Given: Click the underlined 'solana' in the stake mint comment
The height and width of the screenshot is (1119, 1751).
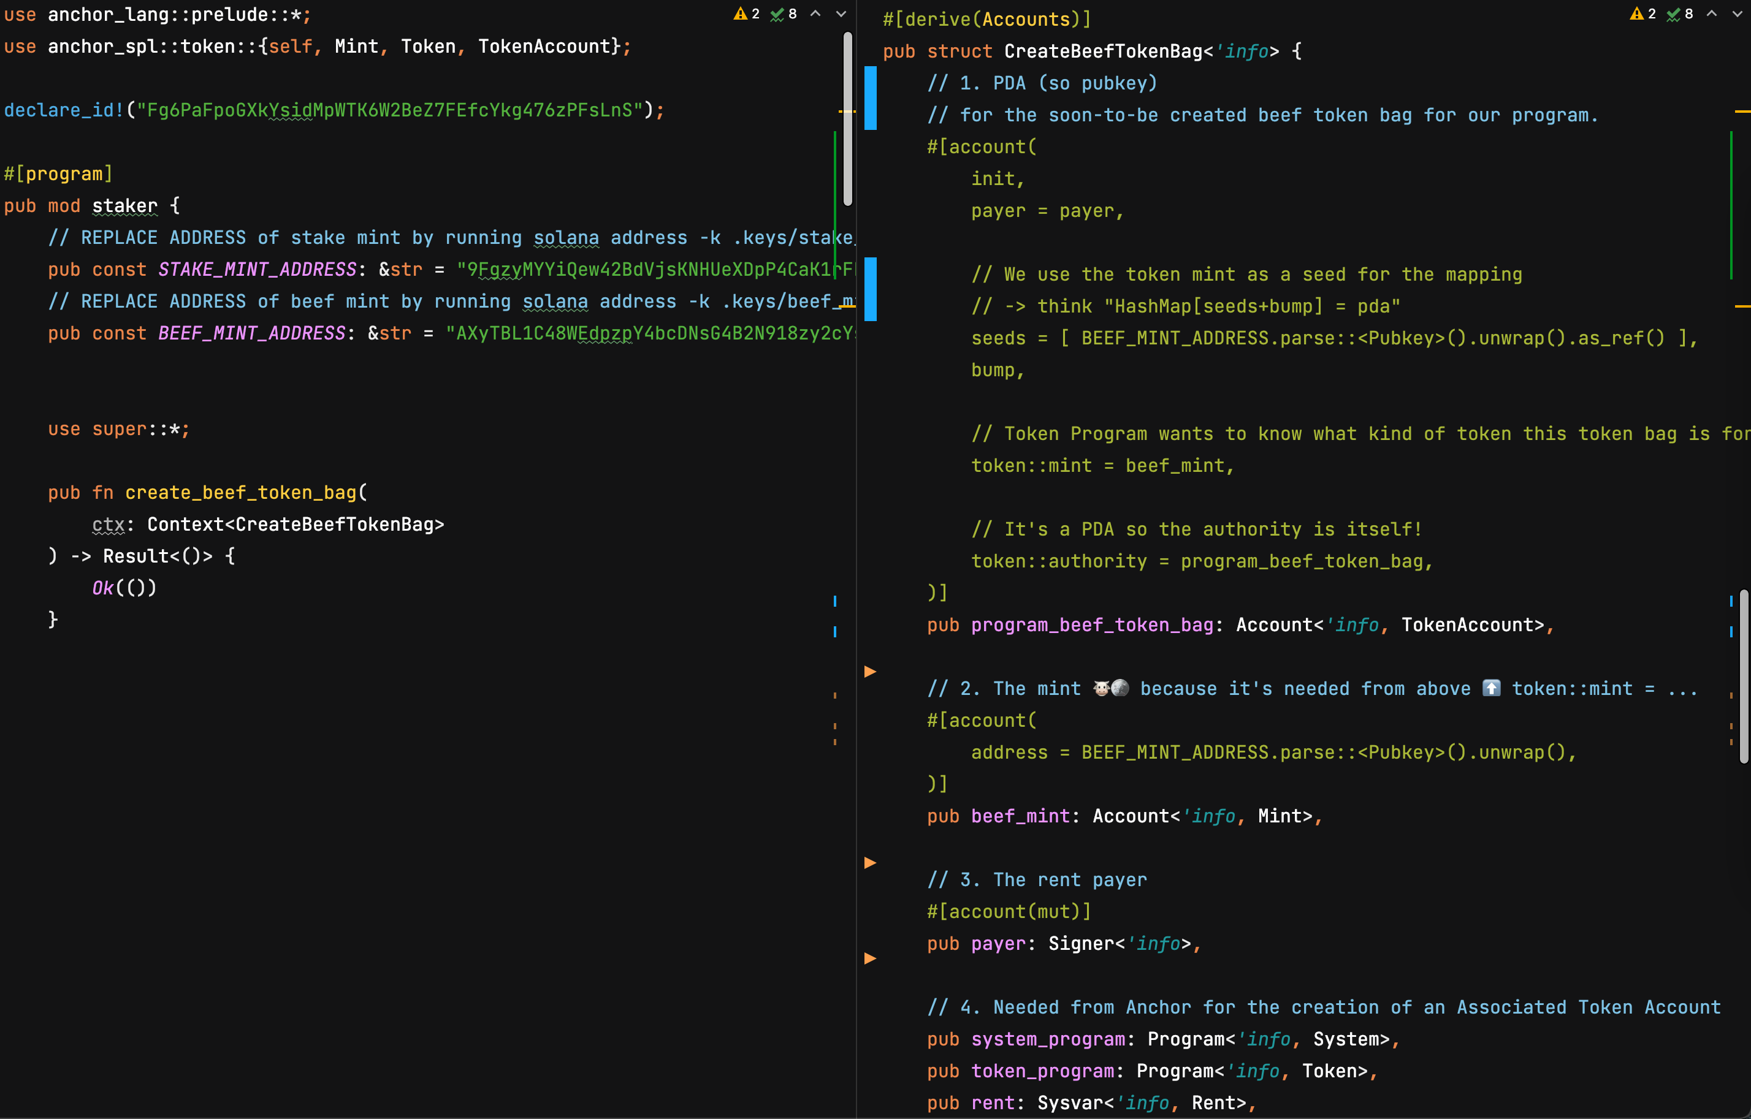Looking at the screenshot, I should click(566, 238).
